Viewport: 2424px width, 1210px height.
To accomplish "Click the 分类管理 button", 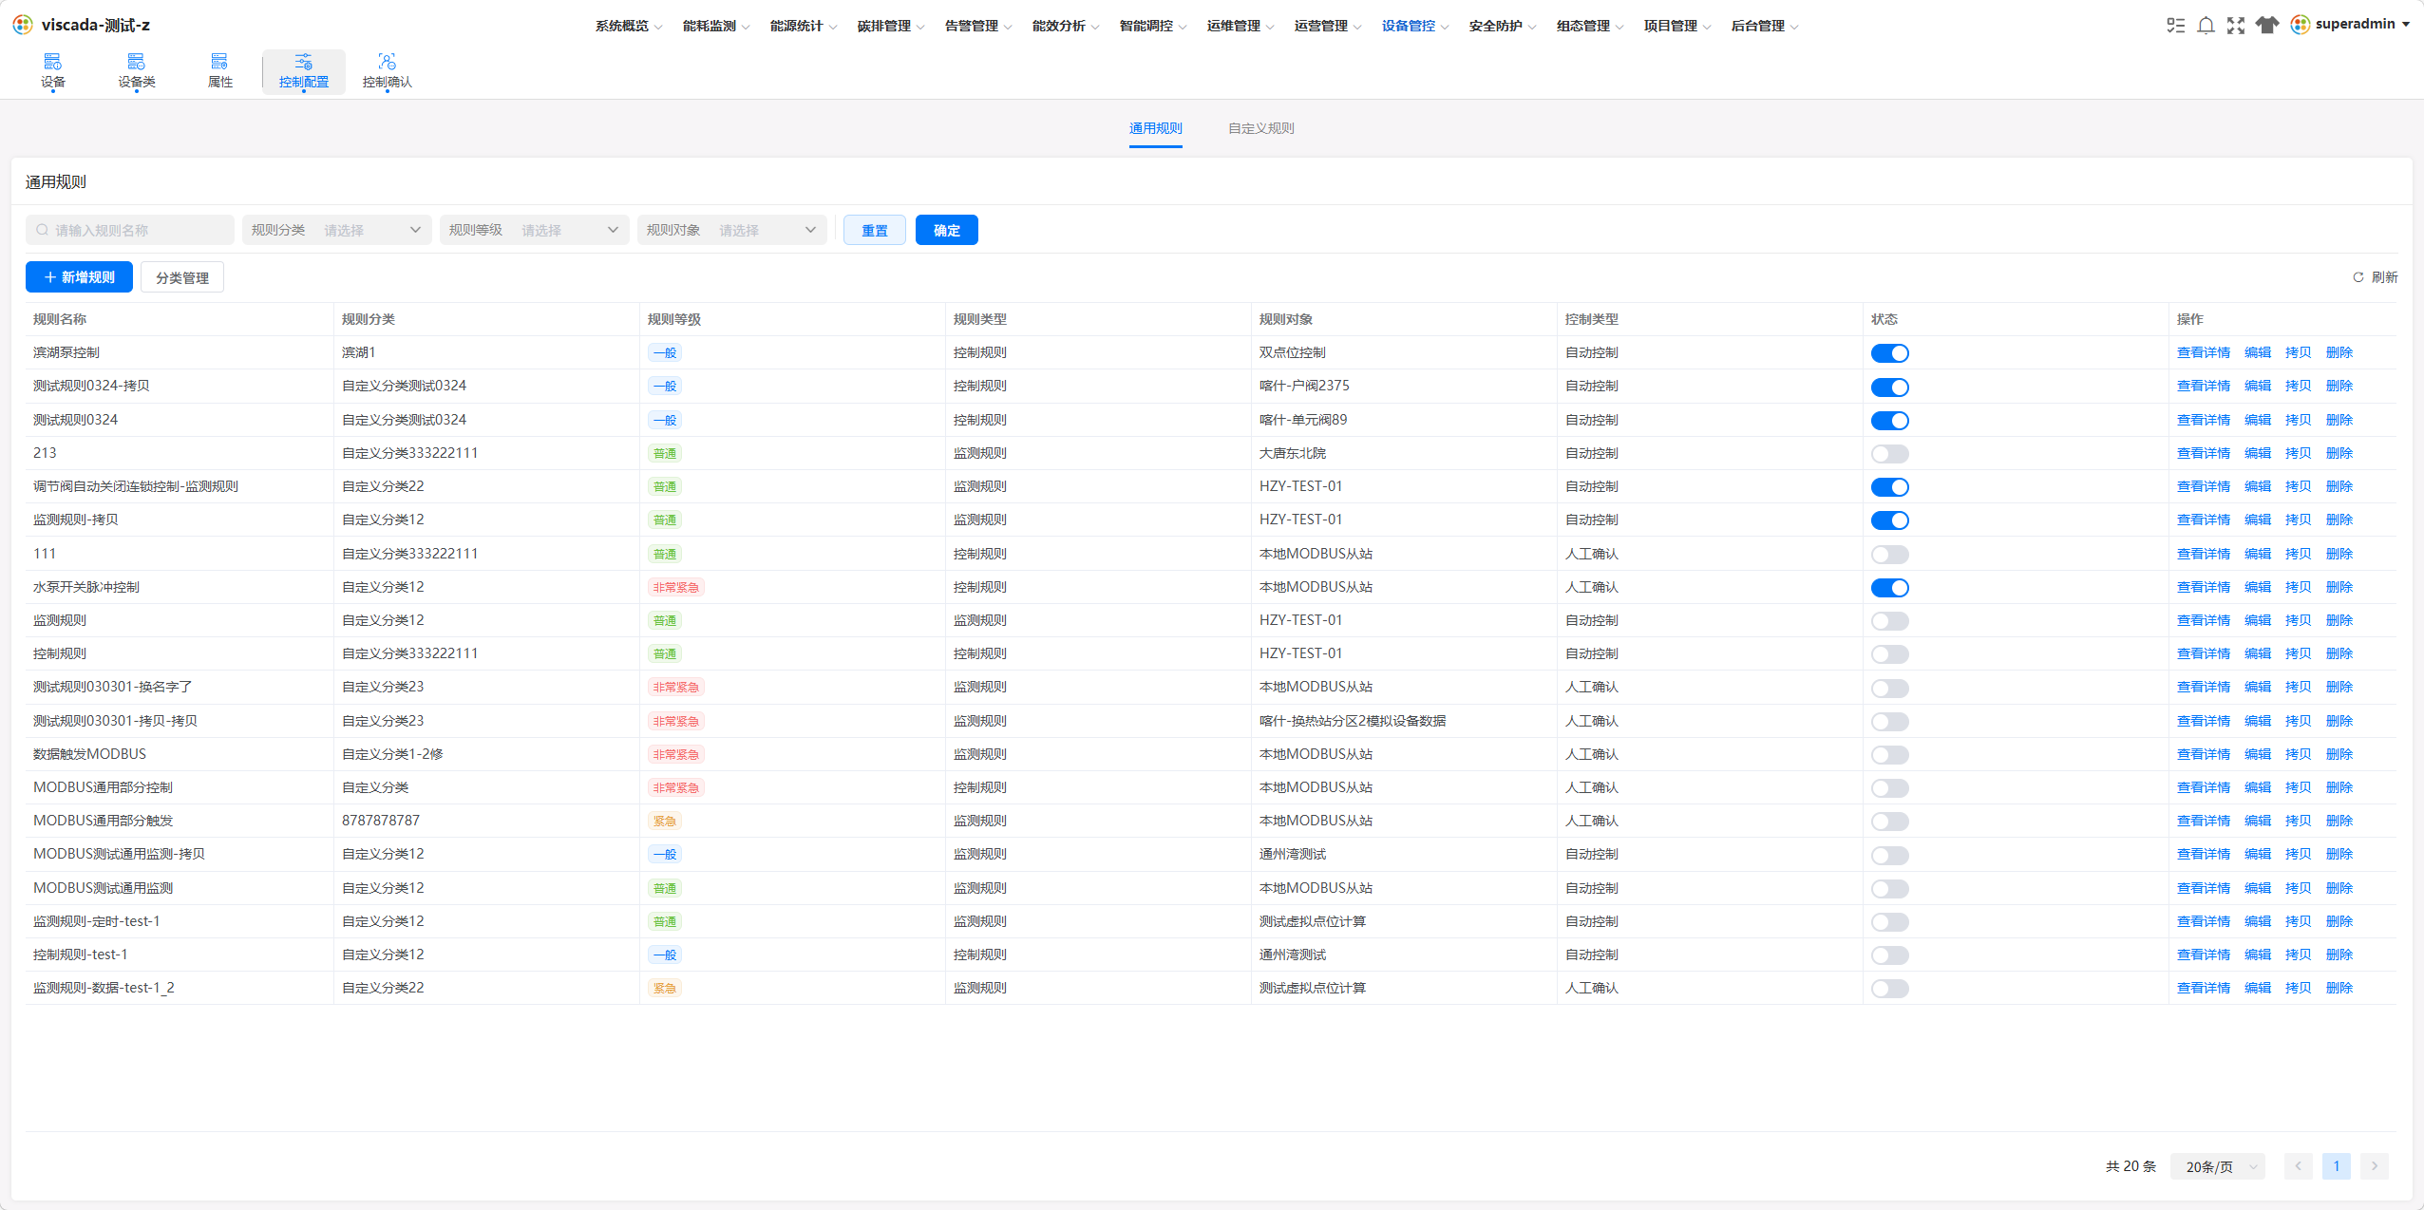I will tap(182, 277).
